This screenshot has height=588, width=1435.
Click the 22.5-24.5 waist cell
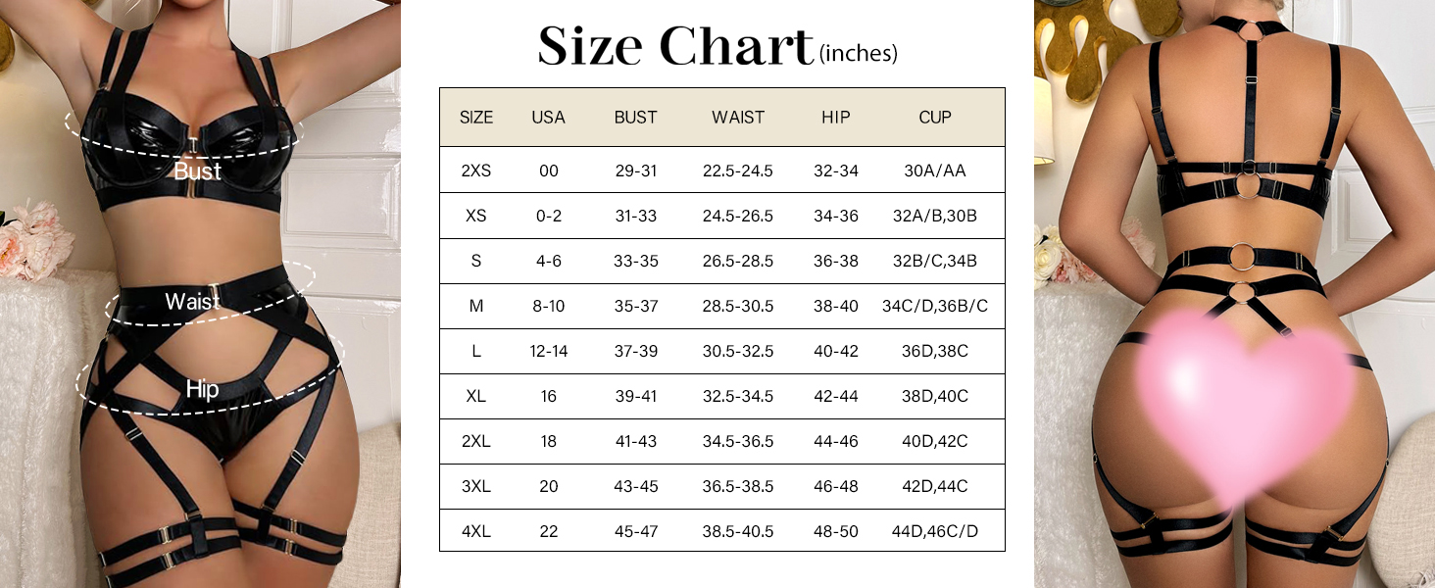[738, 171]
